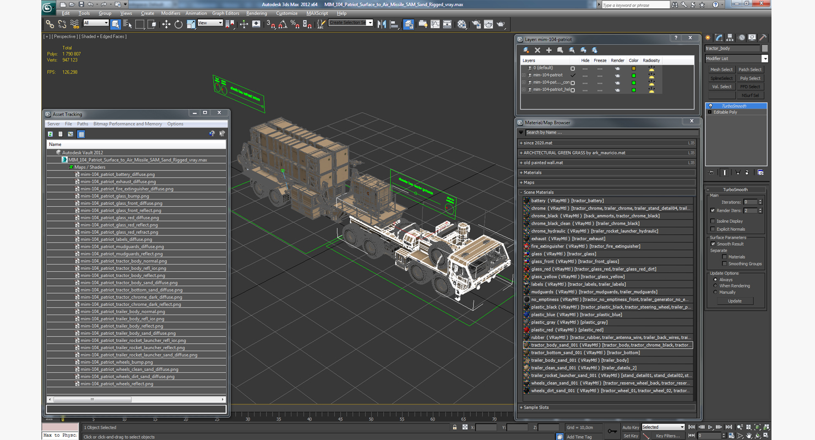Open the Material Editor icon
The image size is (815, 440).
coord(462,24)
